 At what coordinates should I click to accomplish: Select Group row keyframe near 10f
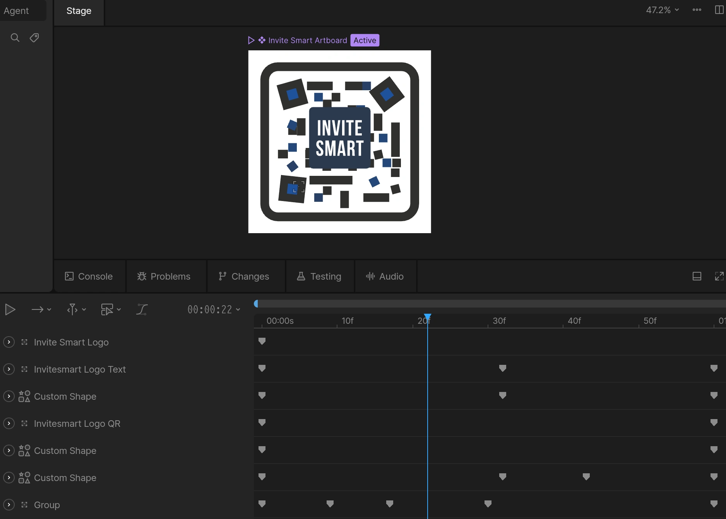pyautogui.click(x=330, y=504)
